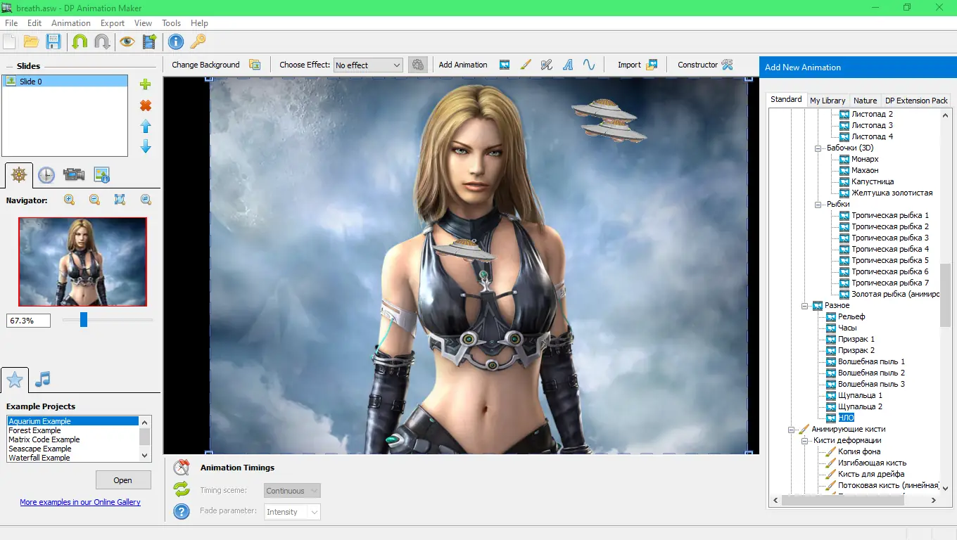Collapse the Разное tree branch

(x=804, y=305)
